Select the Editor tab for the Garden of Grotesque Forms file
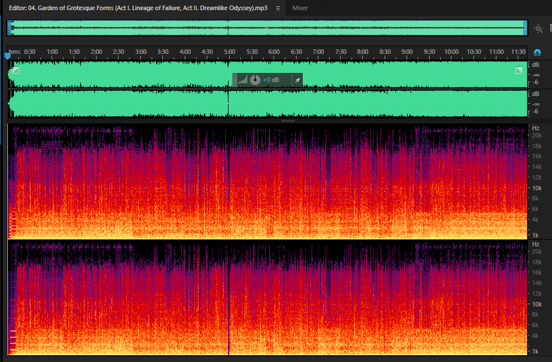This screenshot has width=552, height=362. coord(138,8)
